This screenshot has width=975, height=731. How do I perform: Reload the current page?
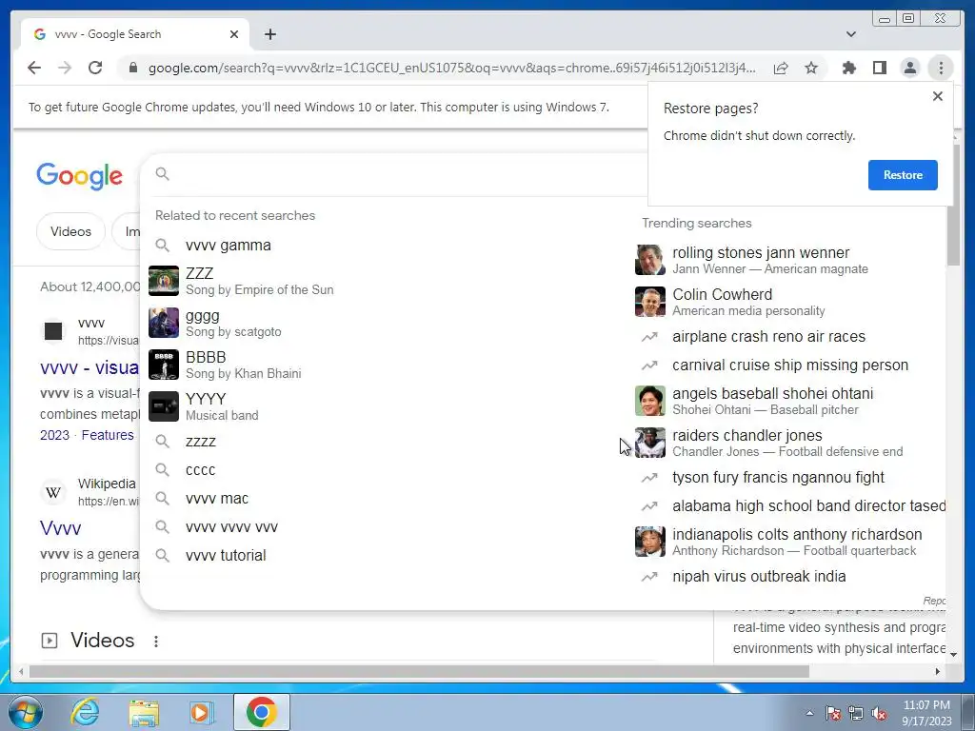95,68
